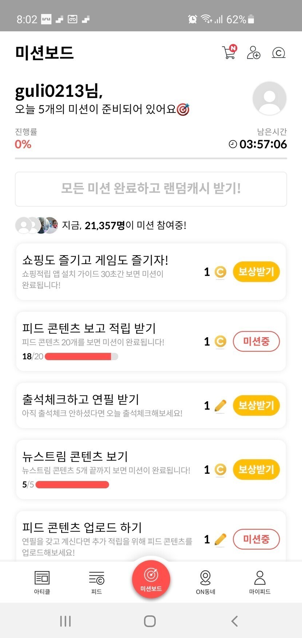Open the 아티클 tab
Screen dimensions: 302x638
click(42, 582)
